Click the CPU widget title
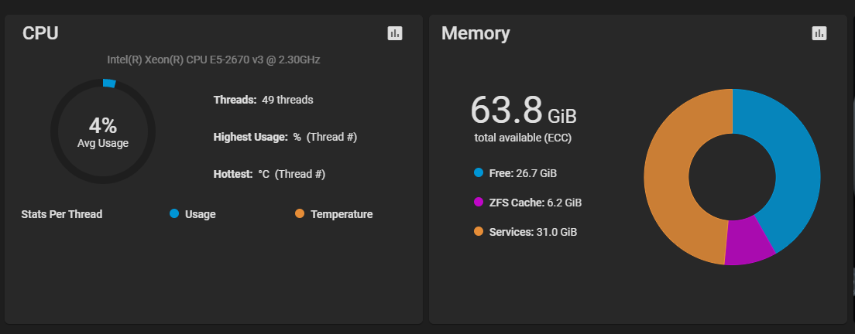The image size is (855, 334). pos(40,33)
